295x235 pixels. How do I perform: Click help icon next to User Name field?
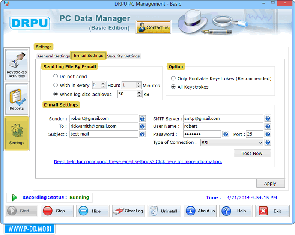click(x=268, y=126)
